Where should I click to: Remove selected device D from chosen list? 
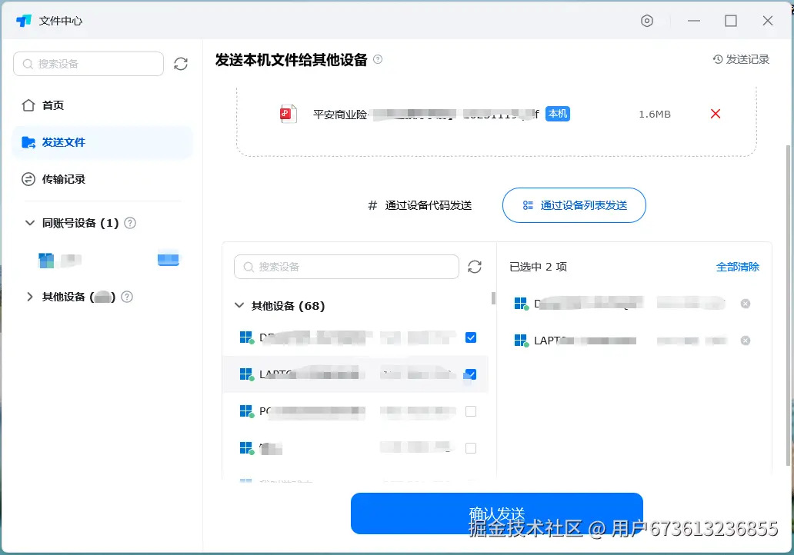(746, 304)
